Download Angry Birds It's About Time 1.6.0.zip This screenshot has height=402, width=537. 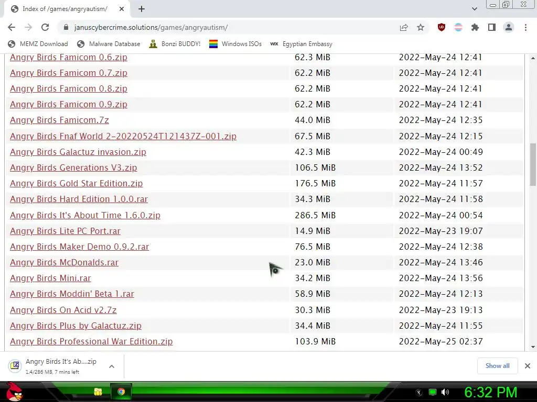[x=85, y=215]
